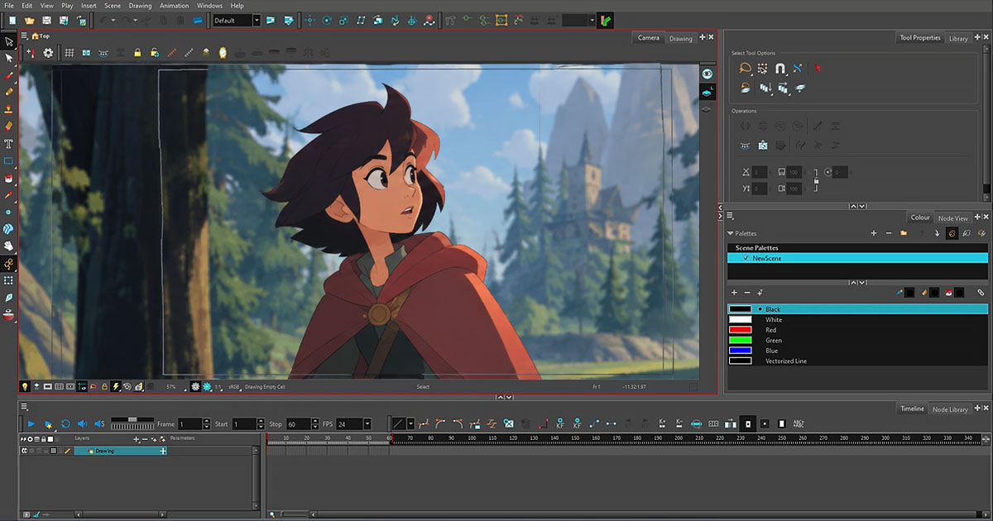Viewport: 993px width, 521px height.
Task: Switch to the Drawing view tab
Action: point(681,38)
